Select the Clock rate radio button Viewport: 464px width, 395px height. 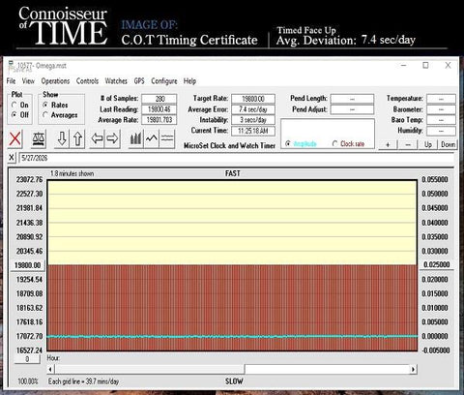point(335,143)
